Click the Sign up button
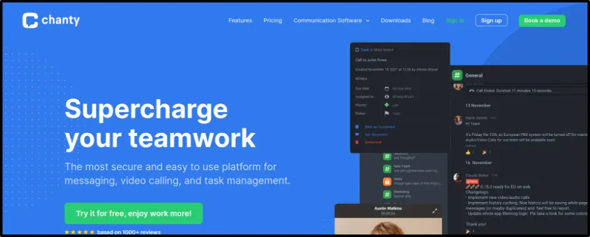Image resolution: width=590 pixels, height=237 pixels. (x=491, y=21)
